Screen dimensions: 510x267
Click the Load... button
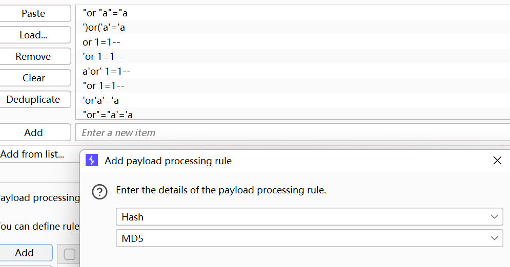tap(33, 35)
